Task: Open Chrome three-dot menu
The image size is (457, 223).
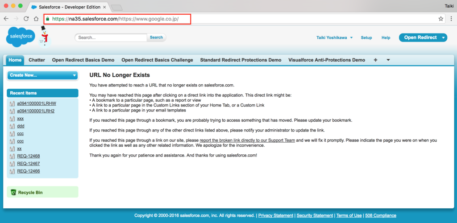Action: 451,19
